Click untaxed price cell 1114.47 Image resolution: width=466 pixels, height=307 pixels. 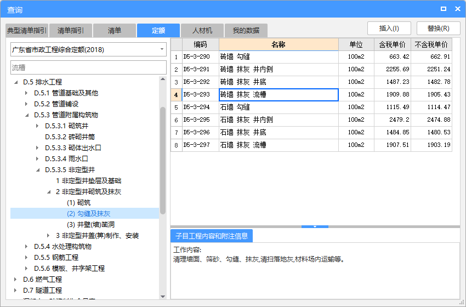(x=431, y=107)
